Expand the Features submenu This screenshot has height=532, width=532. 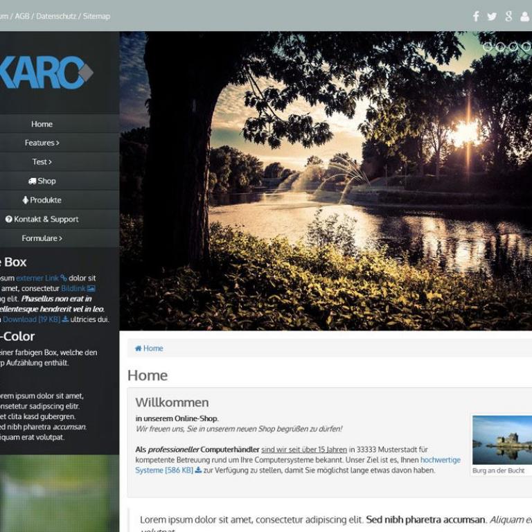tap(42, 143)
